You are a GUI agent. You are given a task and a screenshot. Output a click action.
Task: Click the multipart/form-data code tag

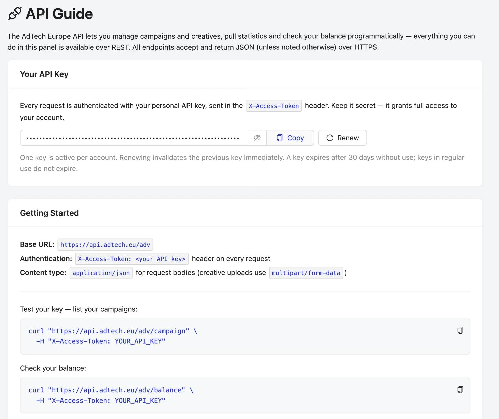tap(306, 273)
